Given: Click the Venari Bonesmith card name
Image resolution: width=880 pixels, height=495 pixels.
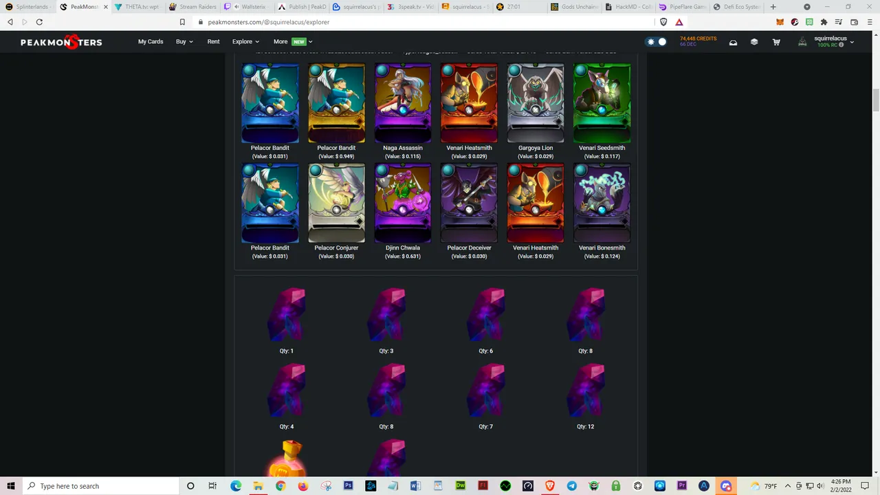Looking at the screenshot, I should tap(602, 247).
